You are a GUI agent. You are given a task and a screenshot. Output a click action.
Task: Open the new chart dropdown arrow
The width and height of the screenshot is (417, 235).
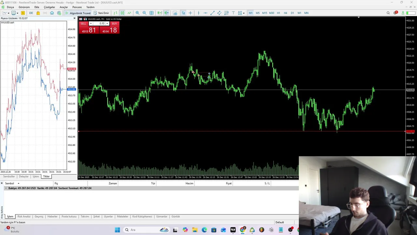(x=8, y=13)
